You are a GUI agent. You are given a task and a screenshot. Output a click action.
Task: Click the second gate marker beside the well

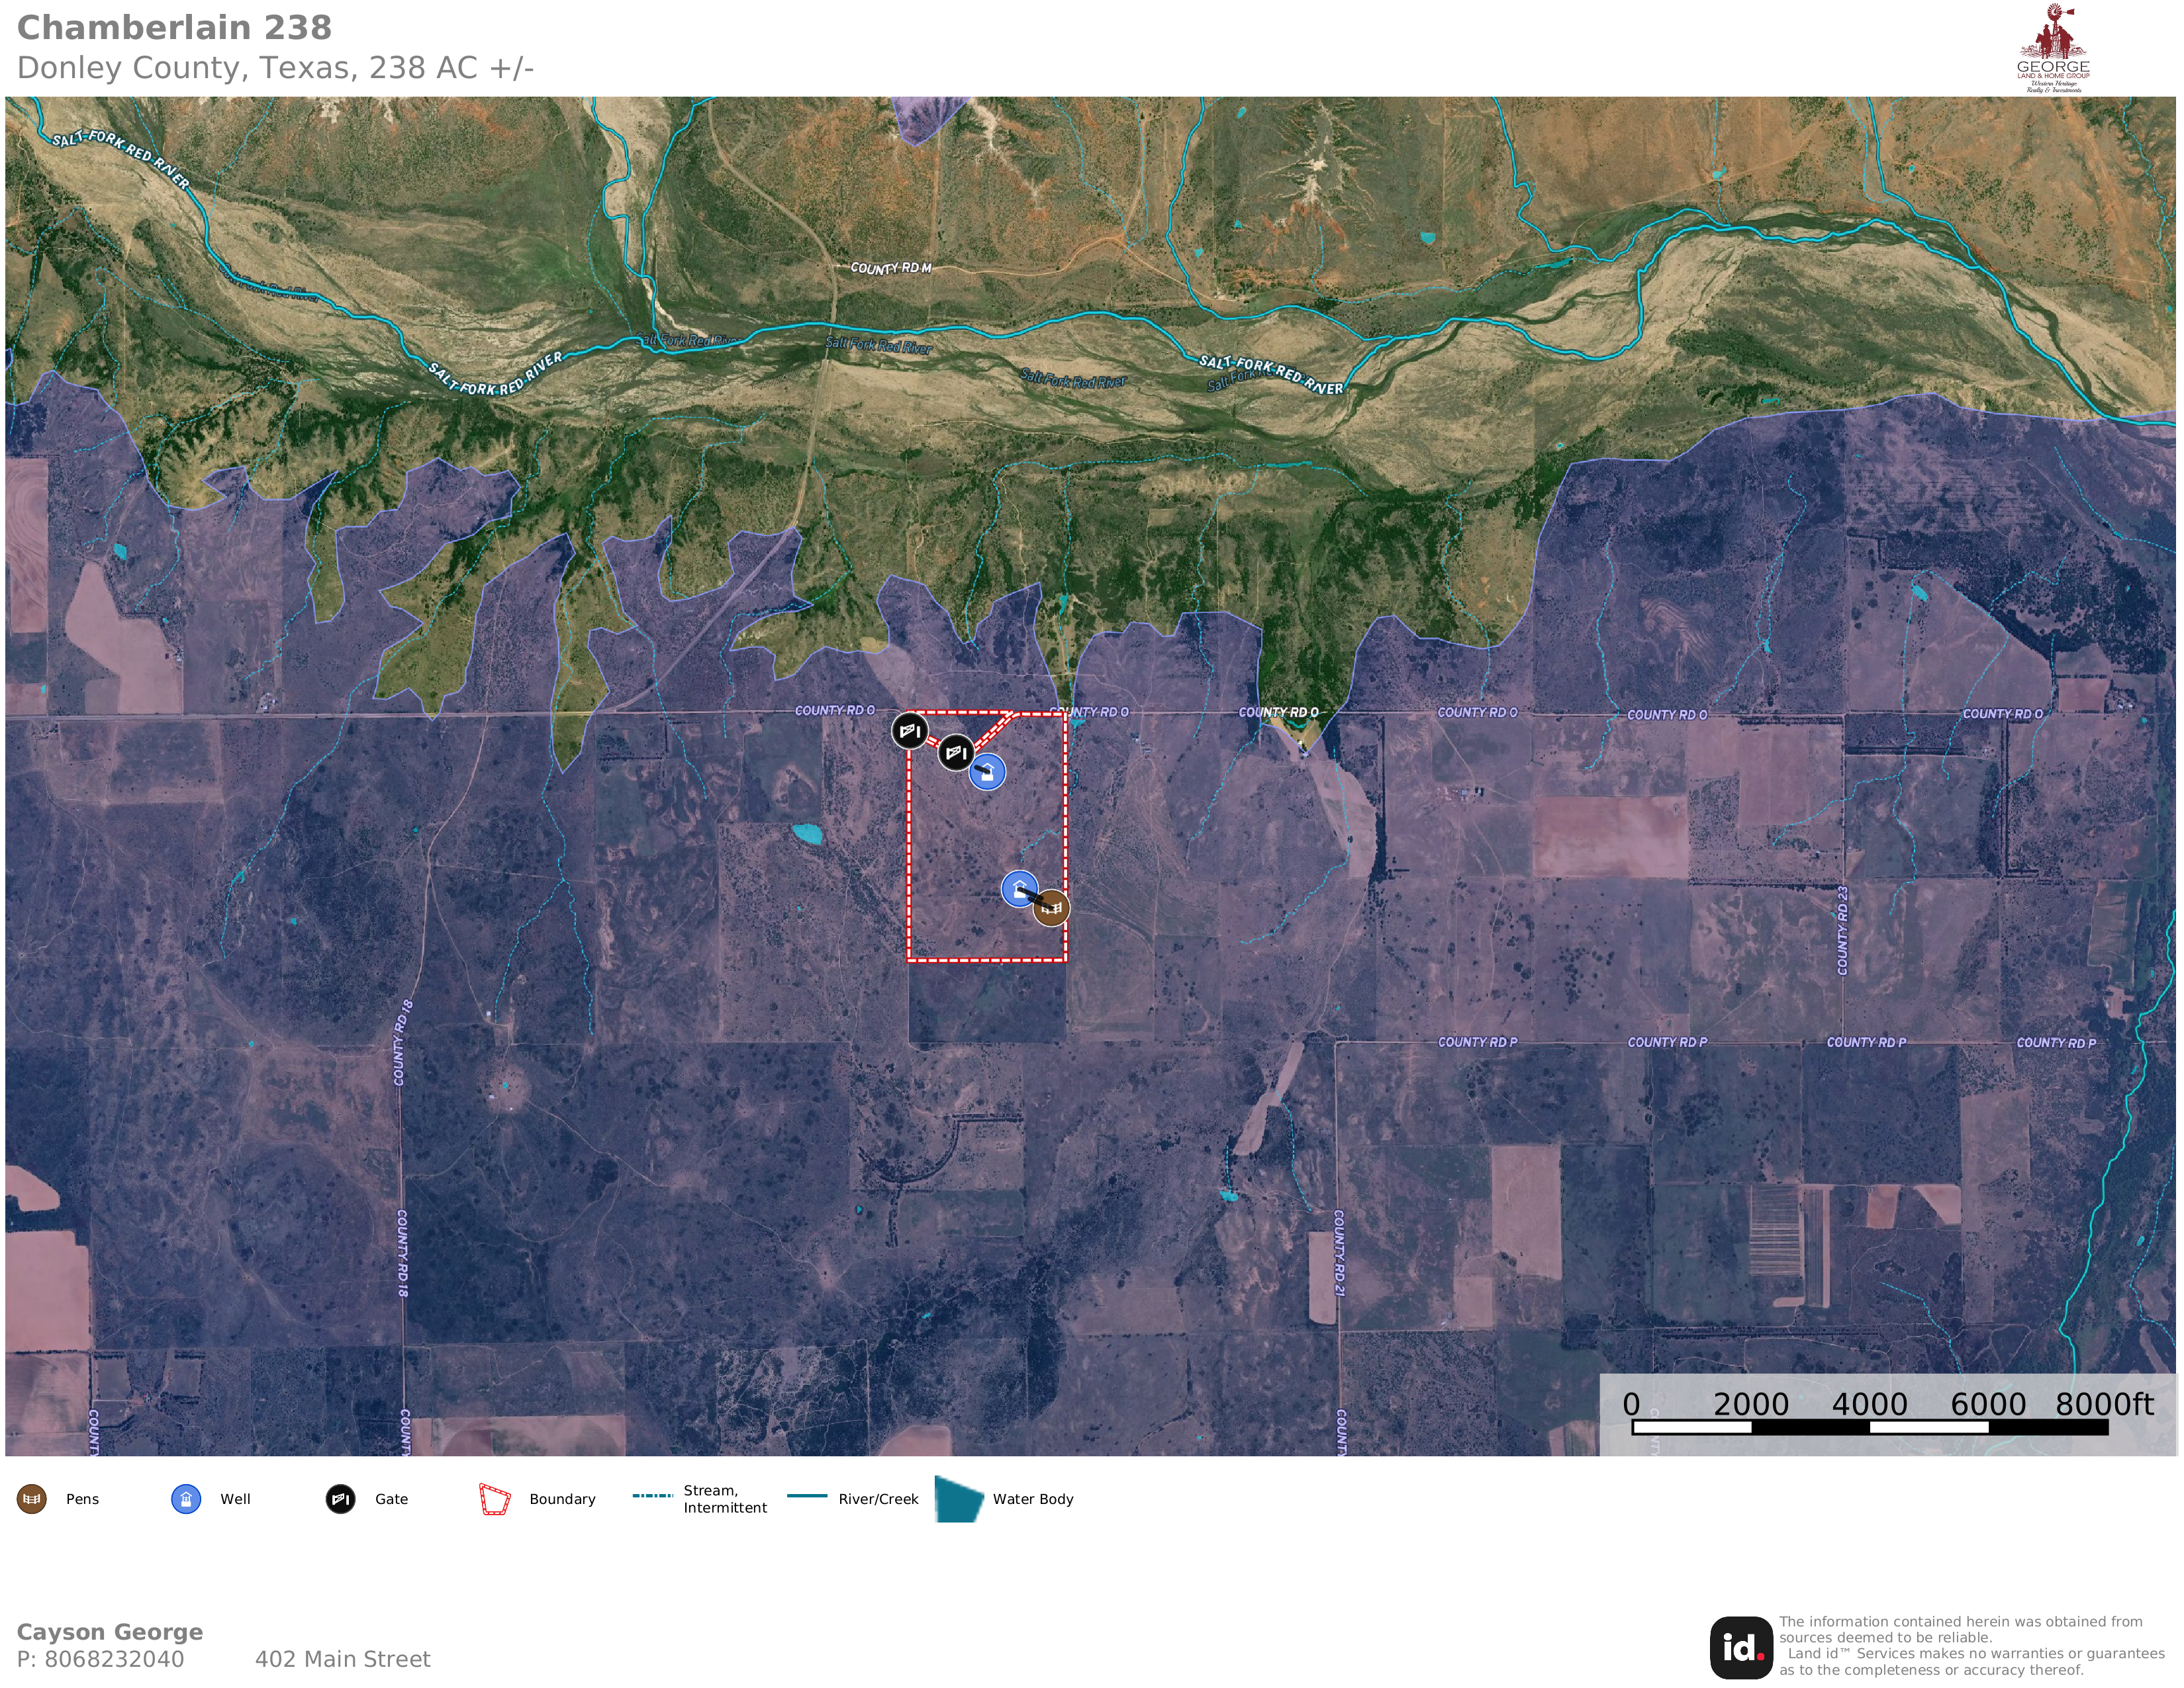tap(955, 751)
